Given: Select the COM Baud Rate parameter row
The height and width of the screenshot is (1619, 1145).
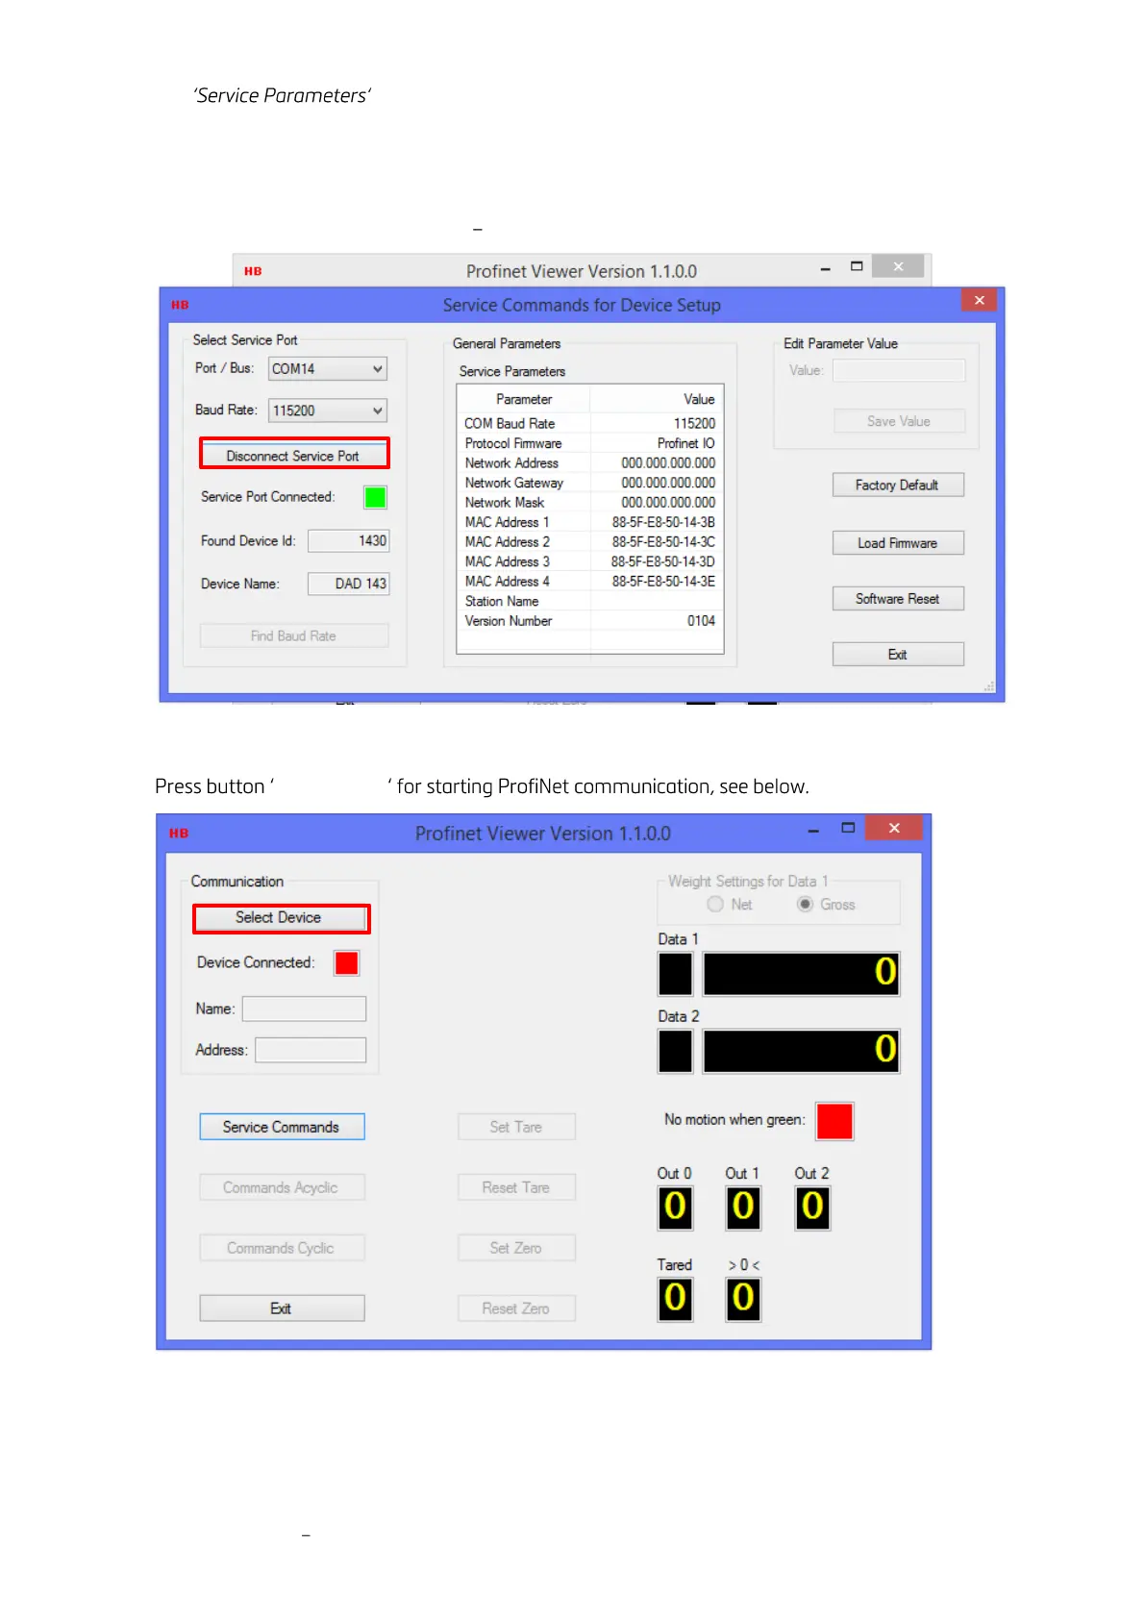Looking at the screenshot, I should pyautogui.click(x=589, y=423).
